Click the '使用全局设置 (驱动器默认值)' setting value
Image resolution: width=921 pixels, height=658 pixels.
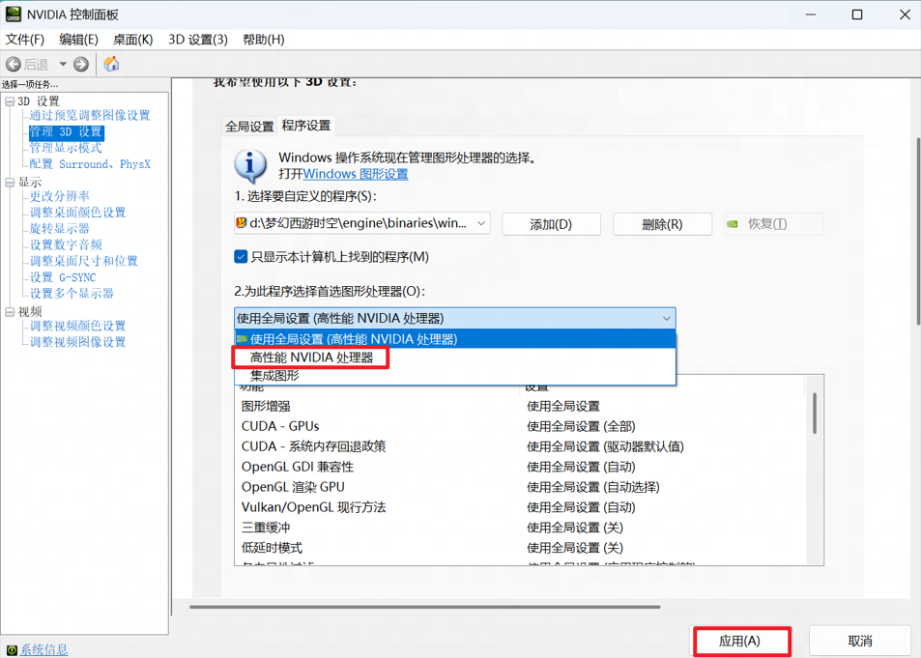pos(605,446)
